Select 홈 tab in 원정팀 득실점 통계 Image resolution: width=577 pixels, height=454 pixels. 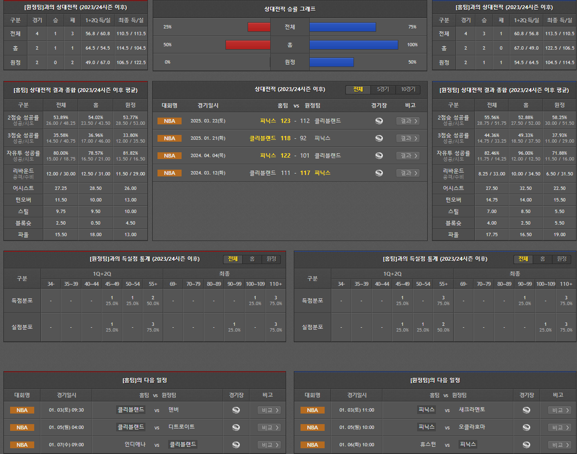click(252, 259)
